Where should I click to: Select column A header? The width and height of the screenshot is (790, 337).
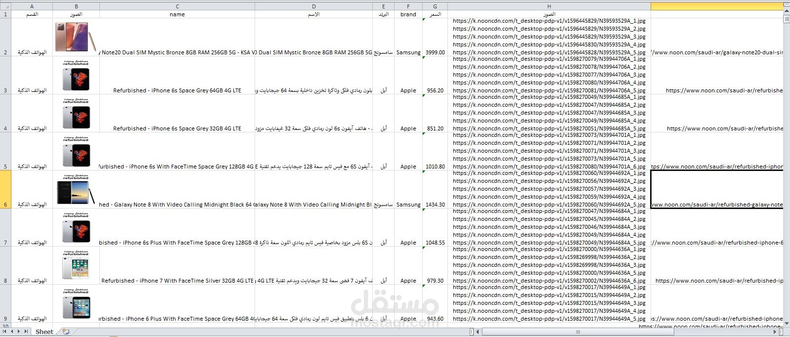(32, 6)
